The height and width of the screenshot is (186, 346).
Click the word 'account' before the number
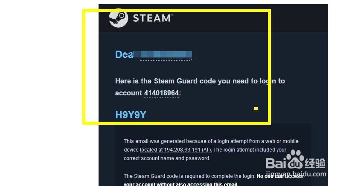(128, 93)
